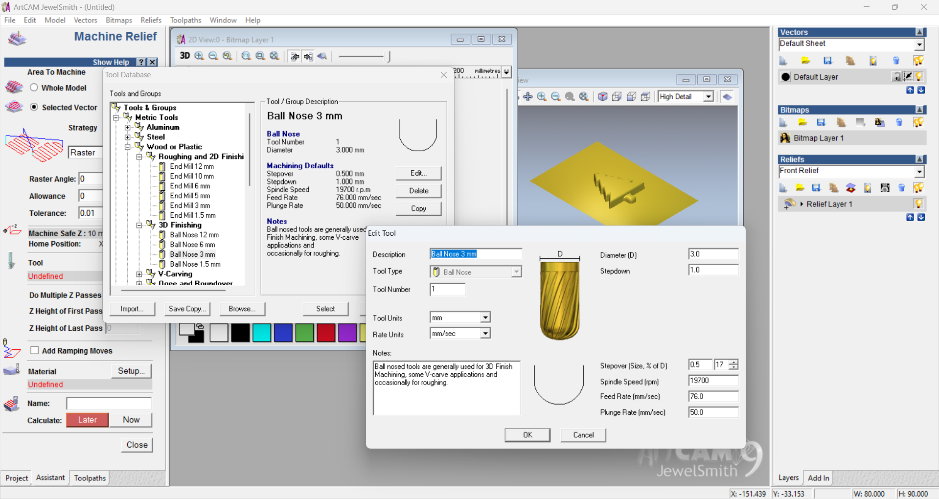Delete vector layer with trash icon in Vectors

896,61
